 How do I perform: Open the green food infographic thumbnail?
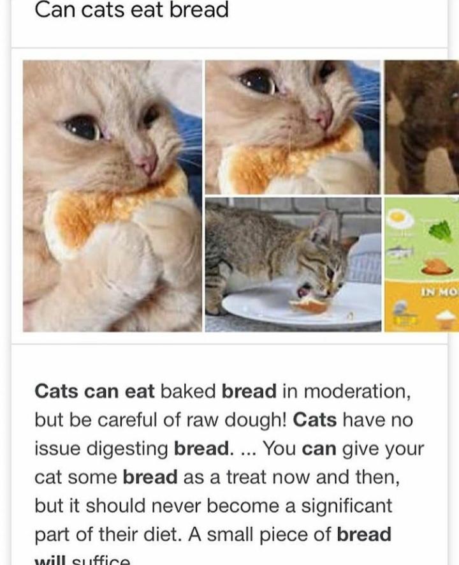click(x=421, y=264)
